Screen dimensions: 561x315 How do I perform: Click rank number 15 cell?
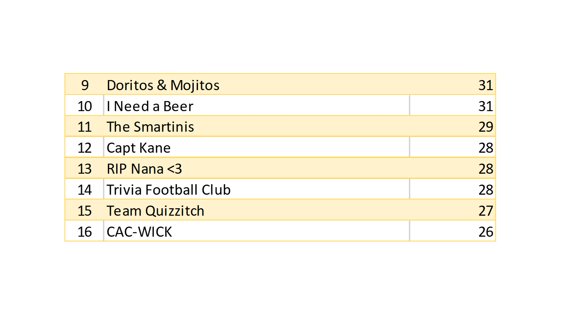point(85,211)
